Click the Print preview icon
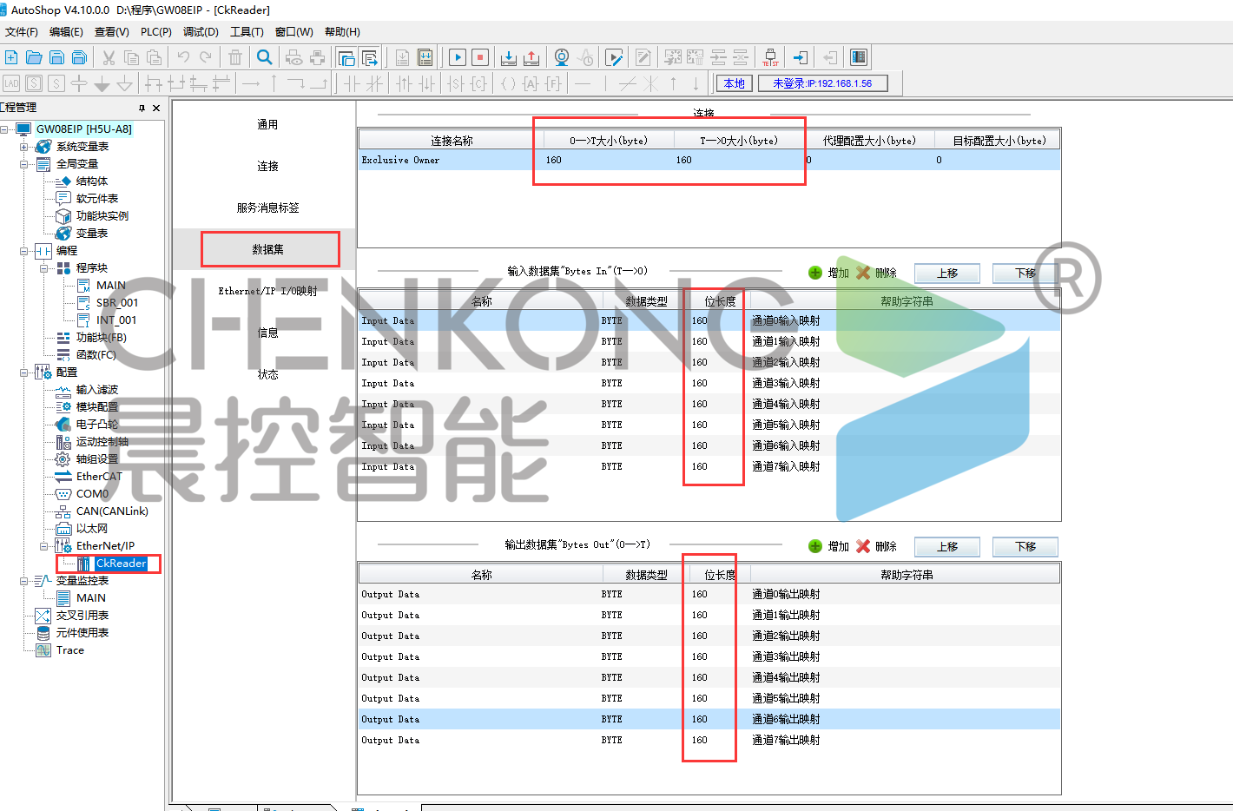The height and width of the screenshot is (811, 1233). (x=294, y=57)
